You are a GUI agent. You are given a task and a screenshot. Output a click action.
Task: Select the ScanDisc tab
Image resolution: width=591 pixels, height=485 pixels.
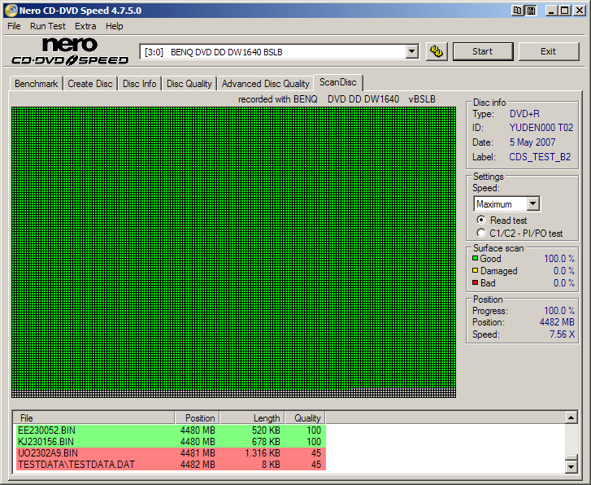pos(337,82)
